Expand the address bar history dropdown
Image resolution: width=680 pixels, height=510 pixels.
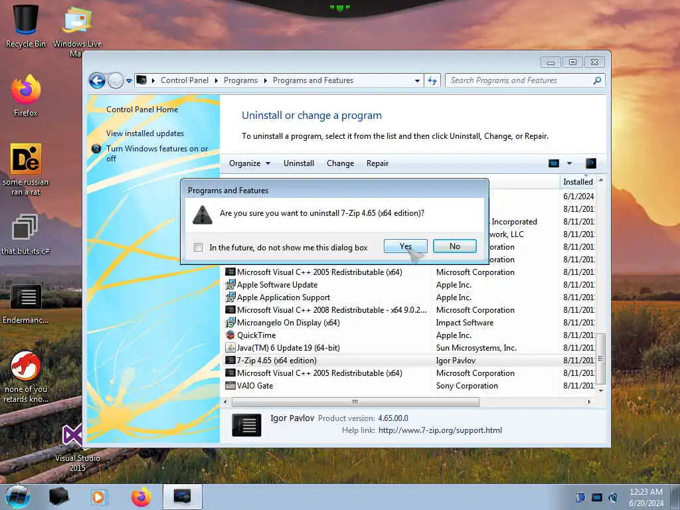pos(417,80)
